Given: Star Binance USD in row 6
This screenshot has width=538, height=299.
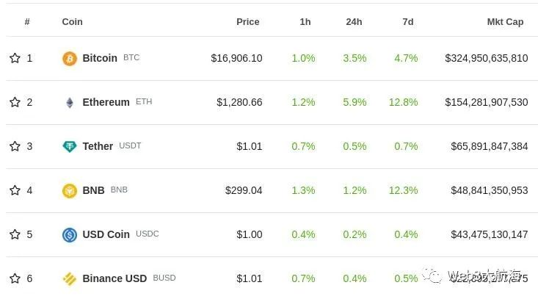Looking at the screenshot, I should pos(15,278).
